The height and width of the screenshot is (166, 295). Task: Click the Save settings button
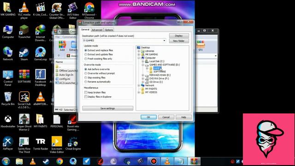107,108
